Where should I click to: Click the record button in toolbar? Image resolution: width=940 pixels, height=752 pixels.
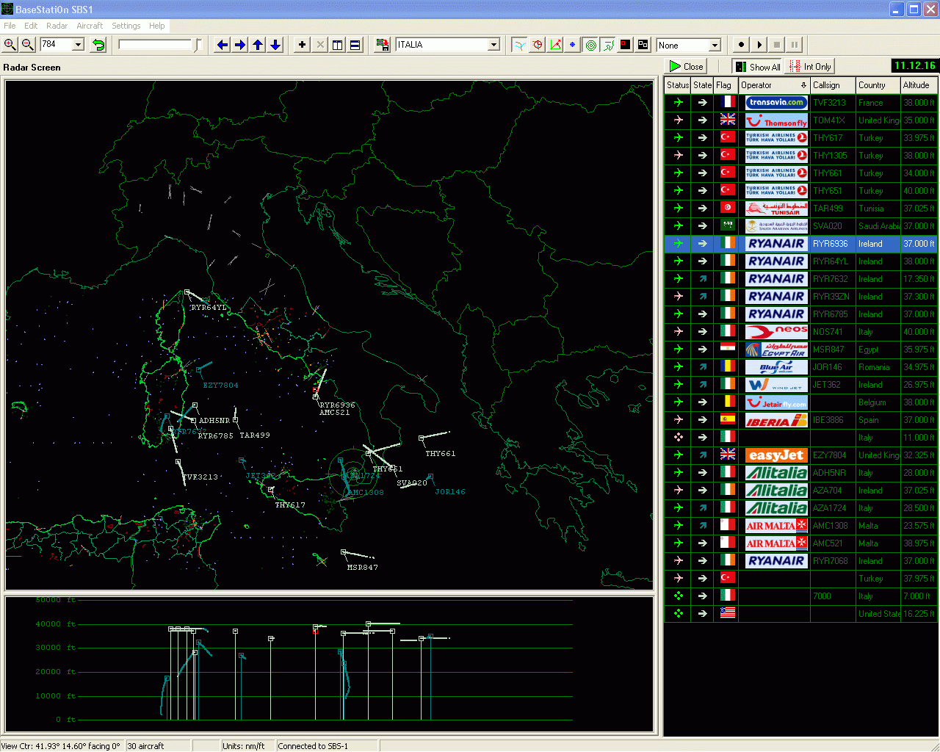(741, 45)
